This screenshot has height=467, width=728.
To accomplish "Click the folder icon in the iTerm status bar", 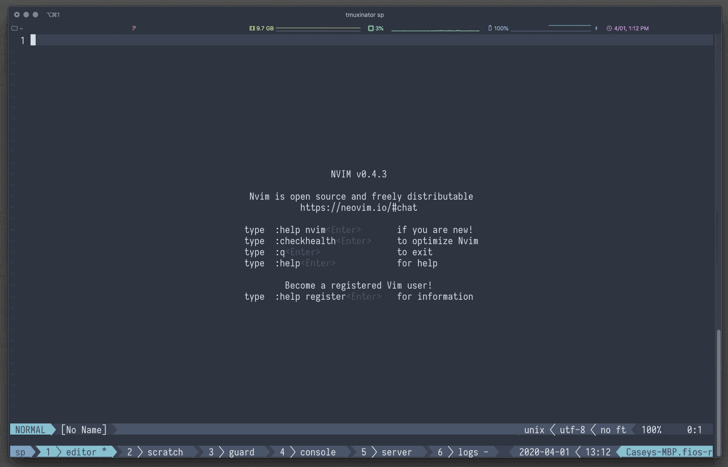I will coord(14,28).
